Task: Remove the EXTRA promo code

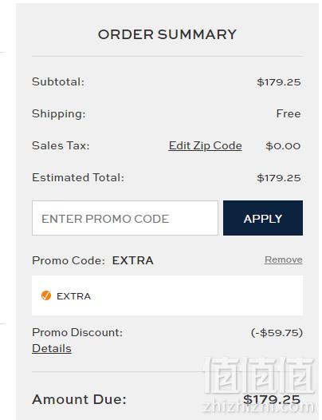Action: coord(284,260)
